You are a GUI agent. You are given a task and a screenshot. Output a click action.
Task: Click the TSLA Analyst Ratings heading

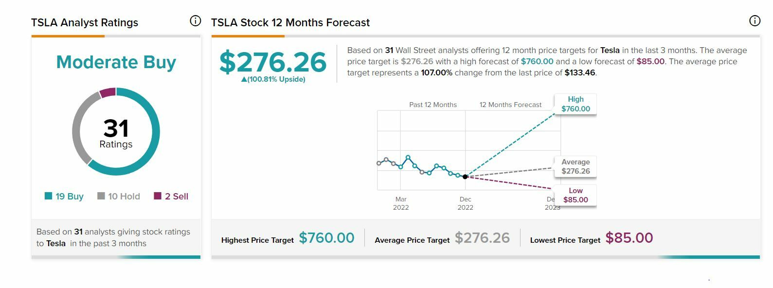click(85, 22)
